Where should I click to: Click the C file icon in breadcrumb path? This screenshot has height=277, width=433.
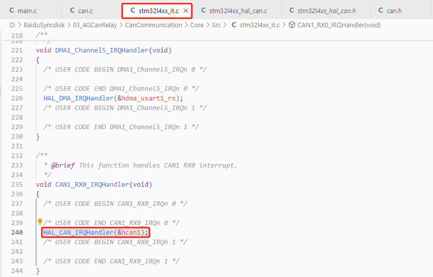click(x=234, y=25)
